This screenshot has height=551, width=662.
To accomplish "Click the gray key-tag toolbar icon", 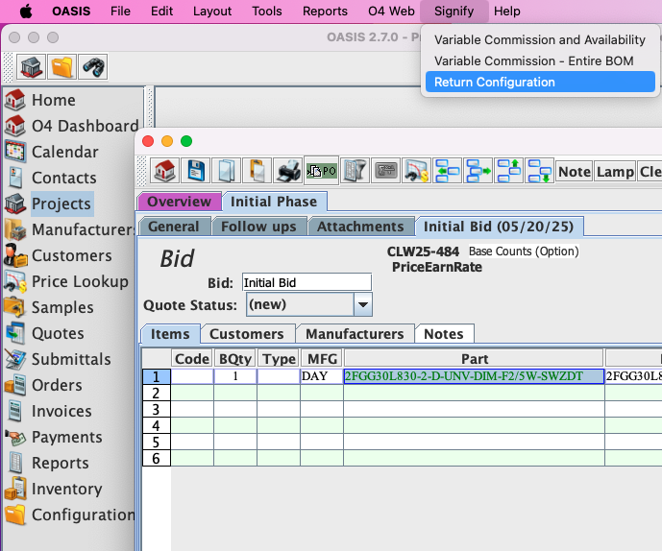I will (385, 171).
